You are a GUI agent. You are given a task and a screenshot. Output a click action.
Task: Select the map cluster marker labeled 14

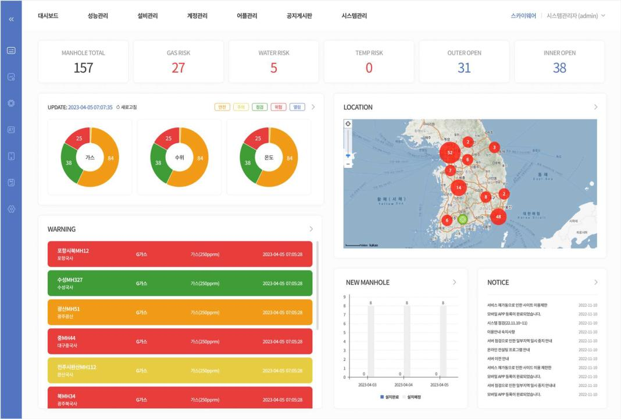tap(458, 187)
